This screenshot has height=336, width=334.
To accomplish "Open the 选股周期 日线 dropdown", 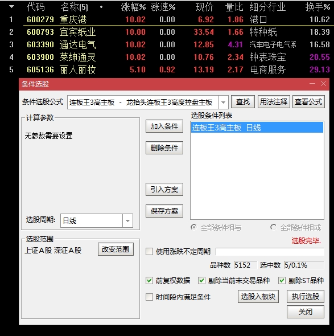I will 127,220.
